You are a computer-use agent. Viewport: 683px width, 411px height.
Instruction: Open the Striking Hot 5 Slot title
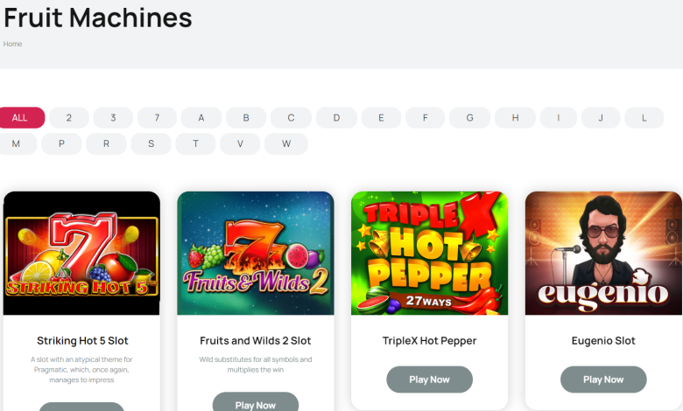[x=82, y=340]
